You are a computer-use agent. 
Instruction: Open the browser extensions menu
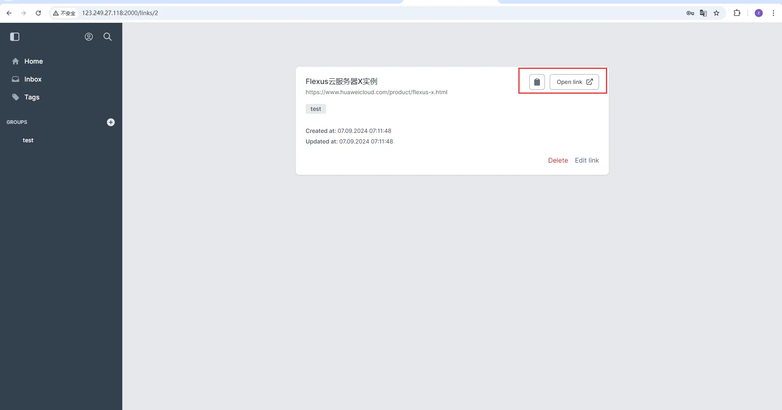pos(737,13)
